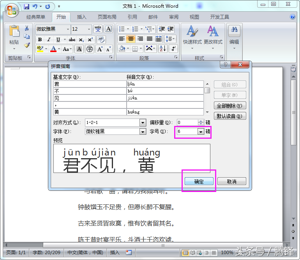Open the 字号 size dropdown showing 6

click(x=201, y=131)
